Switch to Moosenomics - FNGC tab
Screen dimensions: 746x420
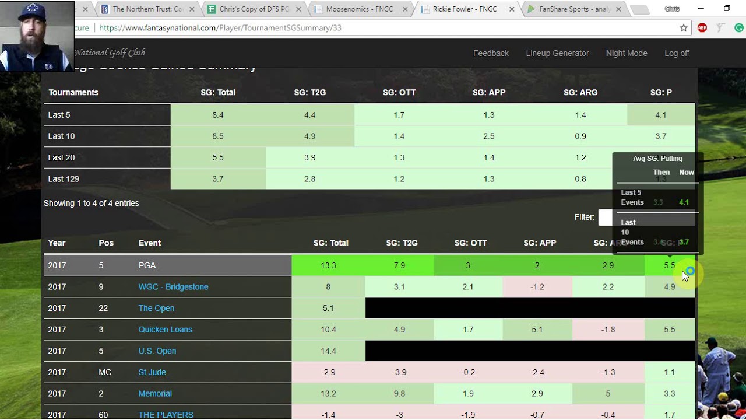(x=360, y=9)
